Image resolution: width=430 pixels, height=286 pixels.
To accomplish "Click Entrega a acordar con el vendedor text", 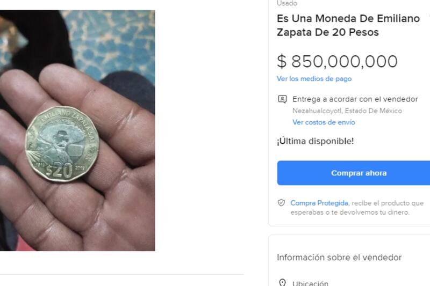I will point(355,99).
